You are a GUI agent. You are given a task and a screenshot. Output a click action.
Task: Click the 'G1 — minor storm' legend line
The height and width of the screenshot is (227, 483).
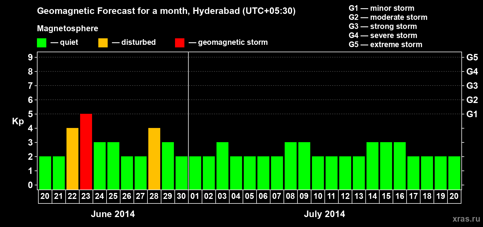[x=382, y=8]
